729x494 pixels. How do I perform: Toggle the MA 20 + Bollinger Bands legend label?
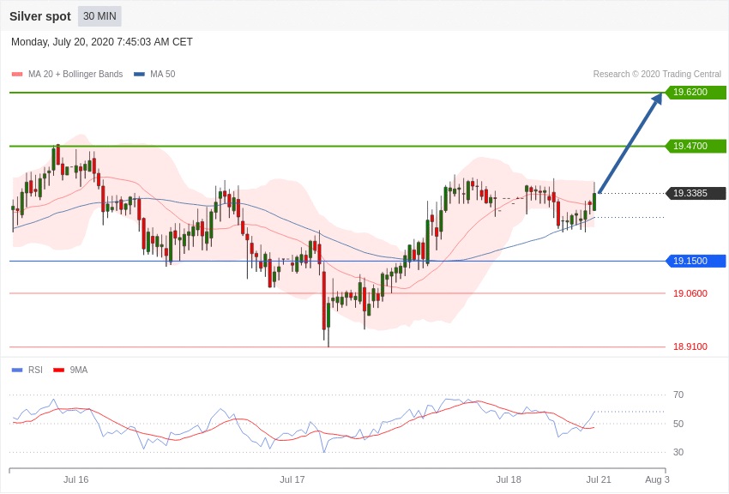tap(75, 75)
